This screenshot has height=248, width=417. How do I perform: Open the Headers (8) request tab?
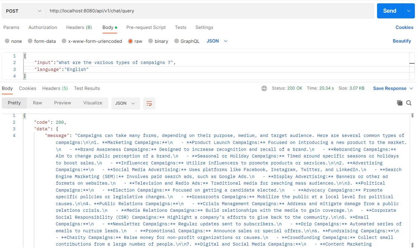[x=79, y=28]
